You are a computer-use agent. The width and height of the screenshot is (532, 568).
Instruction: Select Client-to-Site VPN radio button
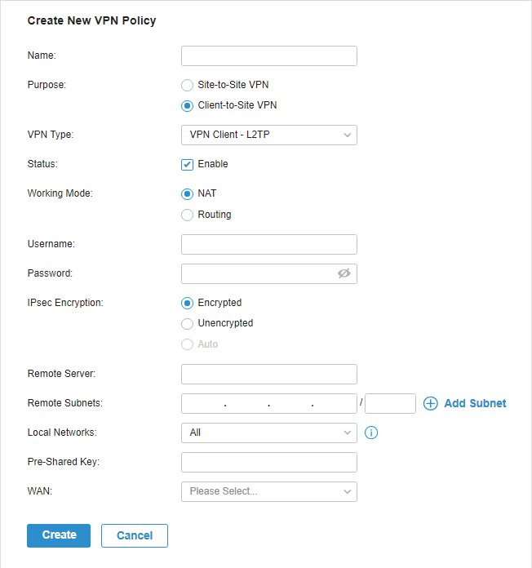[x=187, y=106]
